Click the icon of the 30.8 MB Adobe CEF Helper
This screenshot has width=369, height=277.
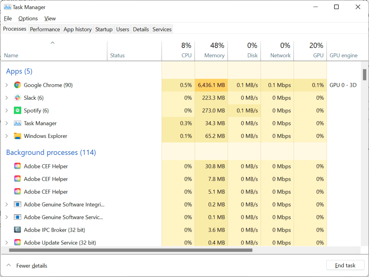(x=18, y=166)
